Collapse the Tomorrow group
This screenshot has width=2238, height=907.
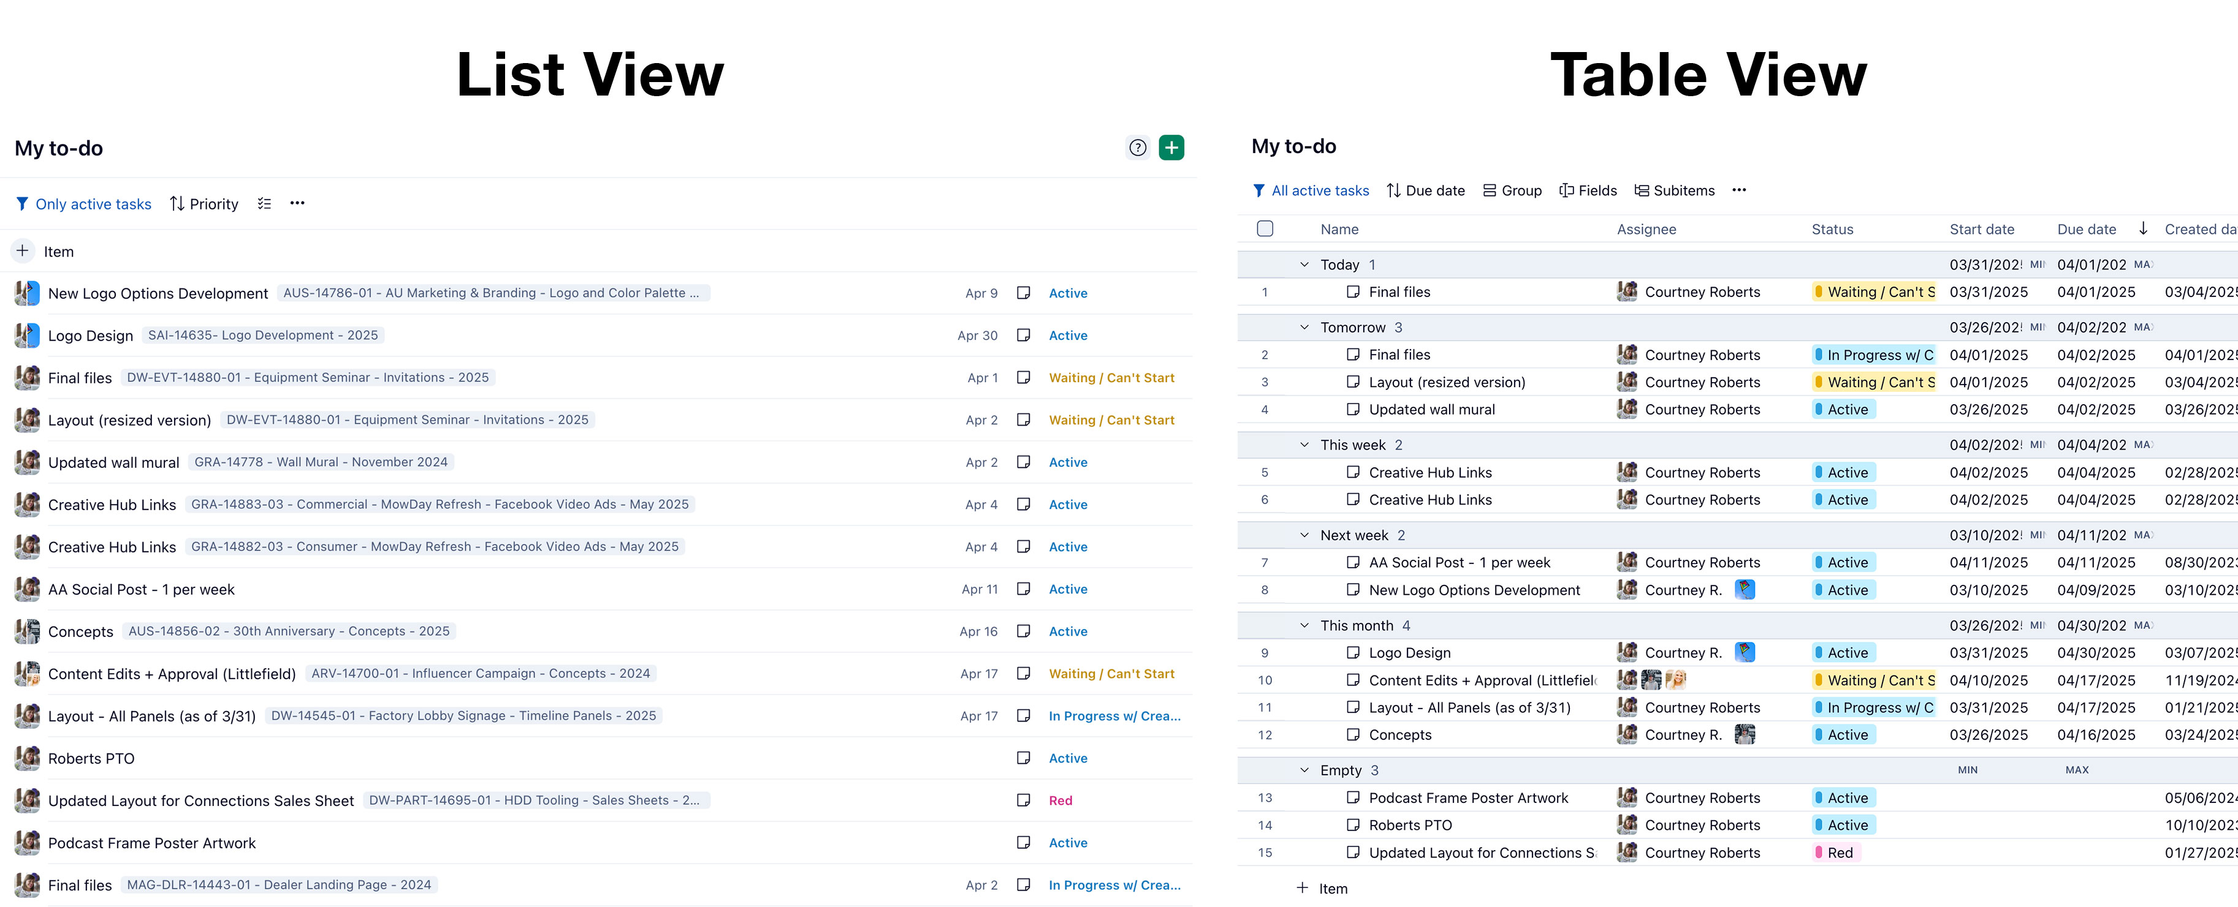[x=1303, y=327]
